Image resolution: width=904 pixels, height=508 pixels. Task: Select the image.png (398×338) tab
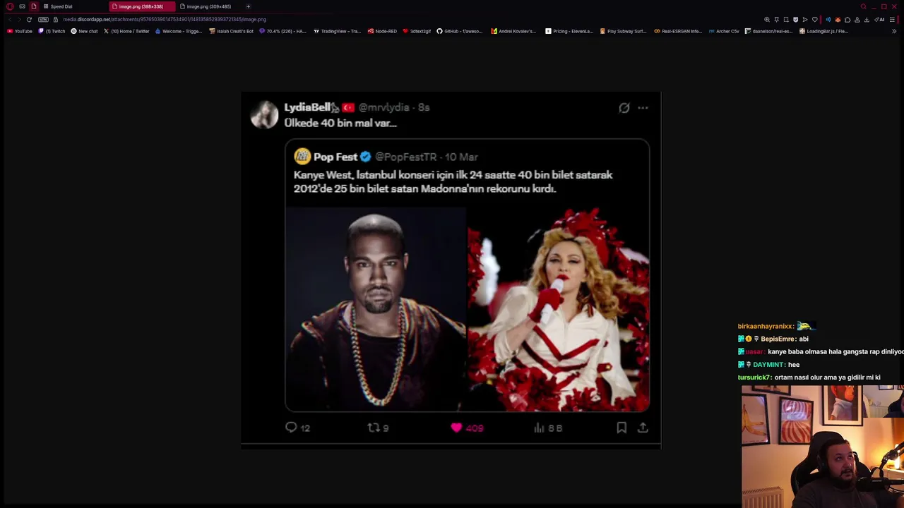(142, 6)
